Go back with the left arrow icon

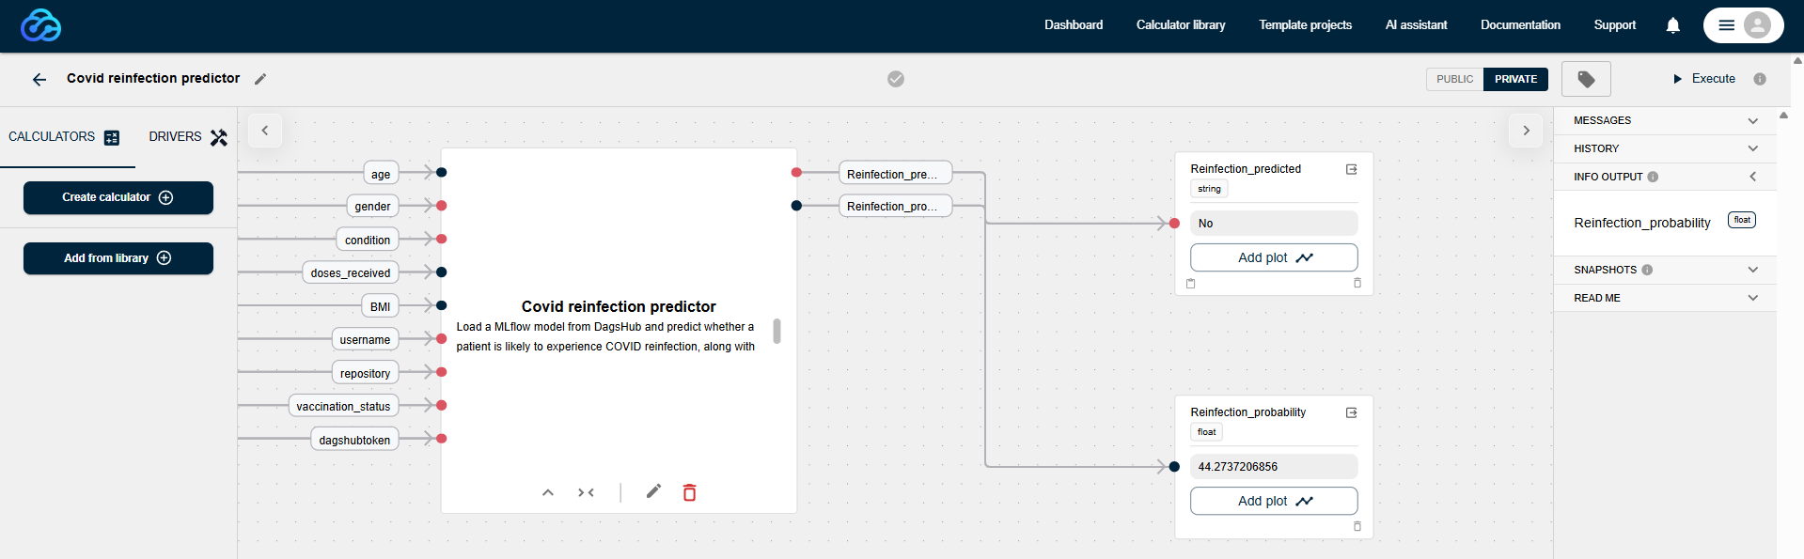[39, 80]
